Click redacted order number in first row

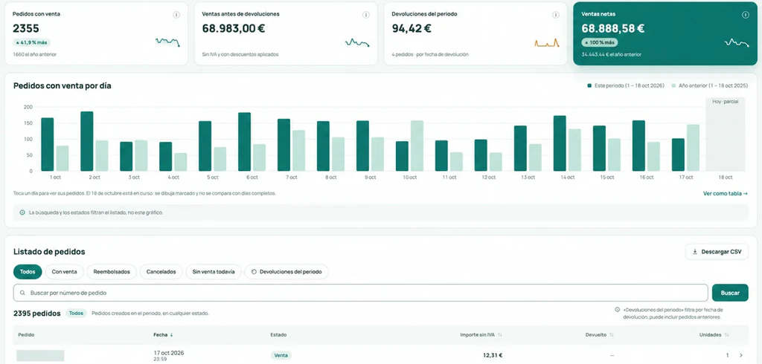pyautogui.click(x=40, y=356)
